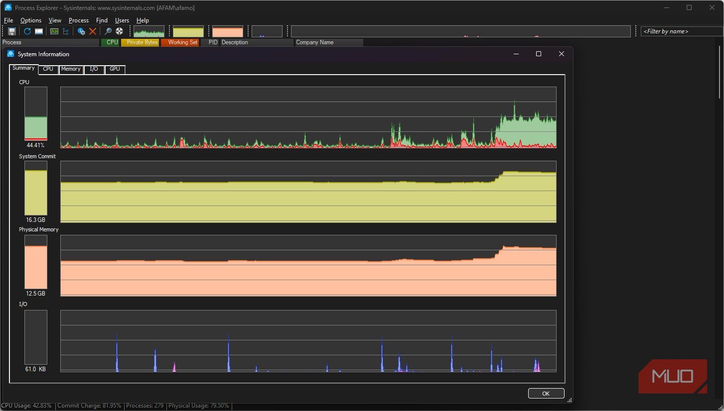Click the Save icon in the toolbar
This screenshot has height=411, width=724.
pos(12,31)
